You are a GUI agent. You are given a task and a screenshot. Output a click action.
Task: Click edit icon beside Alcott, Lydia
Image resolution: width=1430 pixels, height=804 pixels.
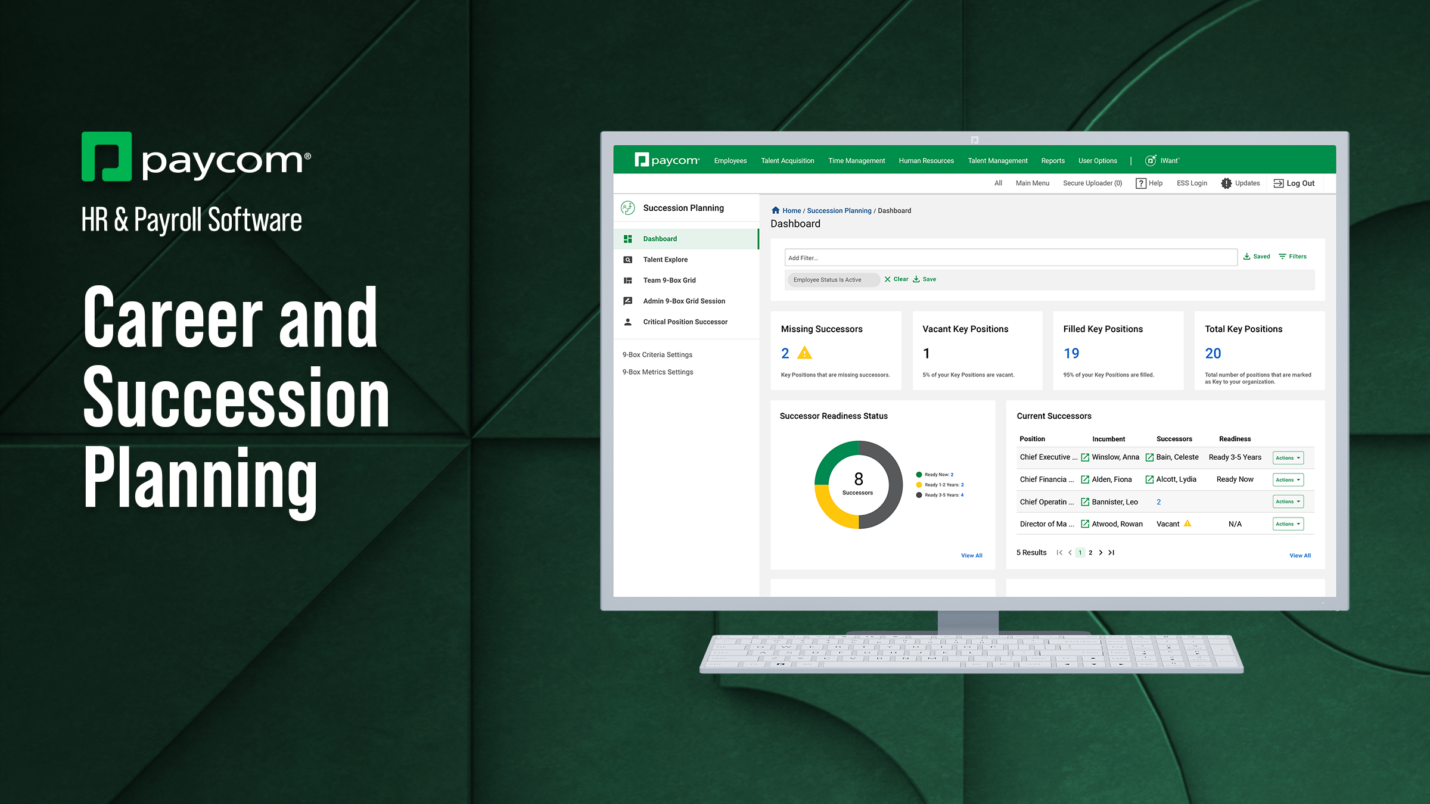tap(1149, 479)
